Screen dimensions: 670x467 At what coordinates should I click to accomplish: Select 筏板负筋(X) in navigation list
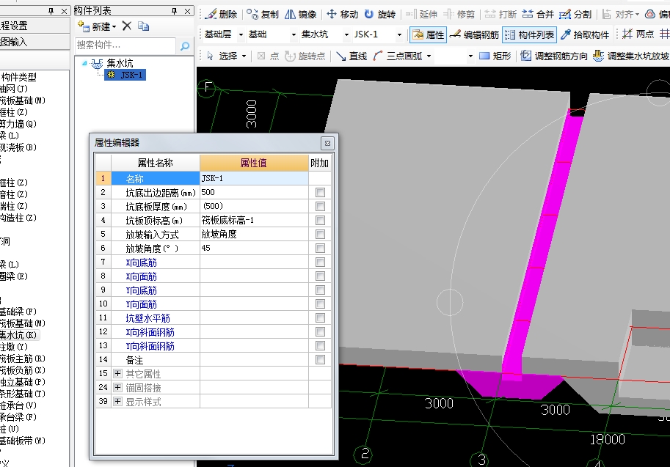tap(22, 370)
